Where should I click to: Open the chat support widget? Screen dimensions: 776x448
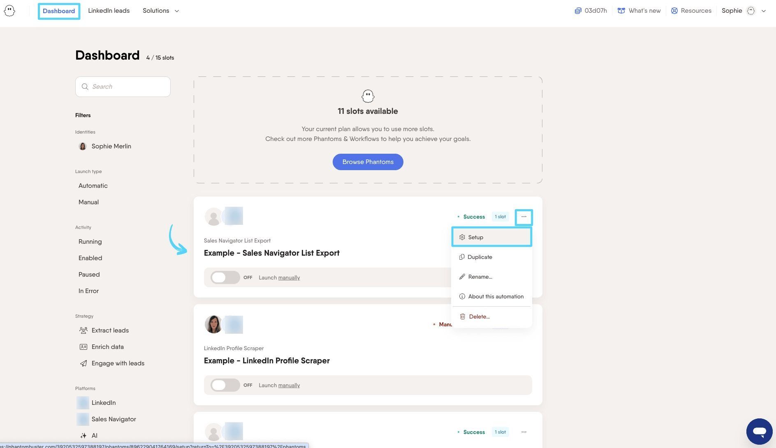[x=759, y=432]
